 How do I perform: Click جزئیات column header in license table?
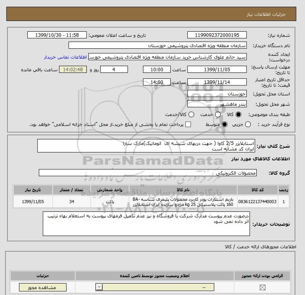tap(43, 276)
